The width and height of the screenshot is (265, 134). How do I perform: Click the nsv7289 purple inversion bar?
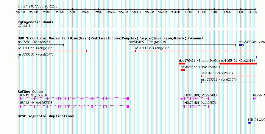[x=40, y=45]
